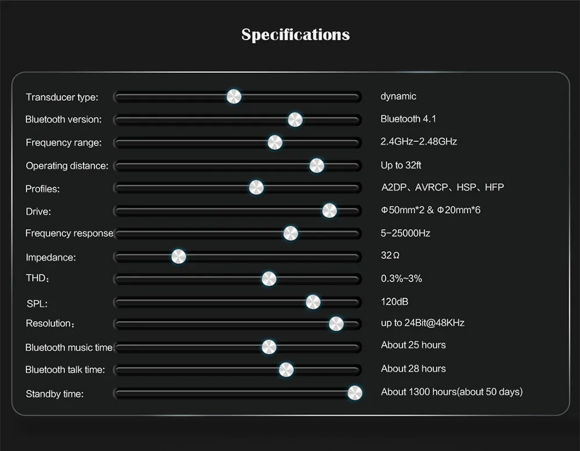This screenshot has height=451, width=580.
Task: Click the Resolution slider handle
Action: click(336, 324)
